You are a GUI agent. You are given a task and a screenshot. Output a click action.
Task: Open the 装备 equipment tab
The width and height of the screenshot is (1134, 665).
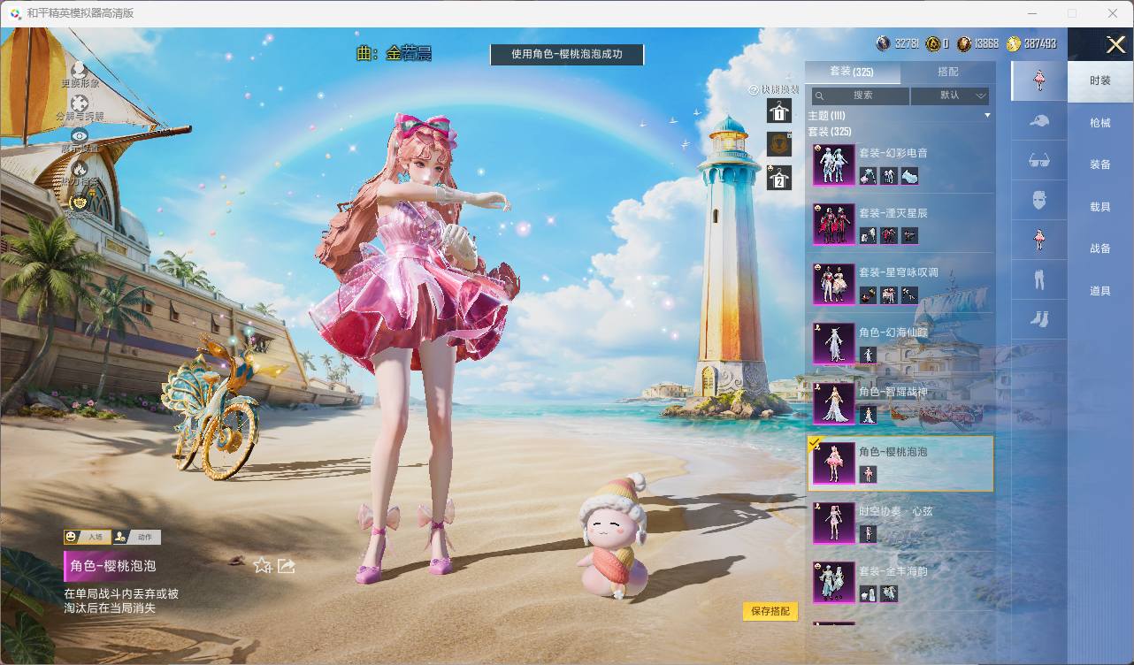1100,164
